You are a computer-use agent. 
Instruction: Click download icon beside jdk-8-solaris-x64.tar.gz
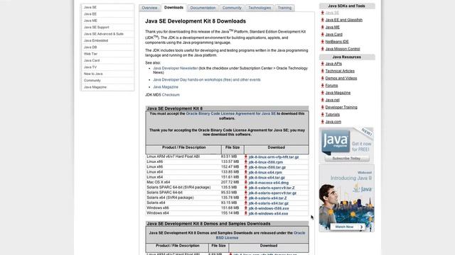246,203
